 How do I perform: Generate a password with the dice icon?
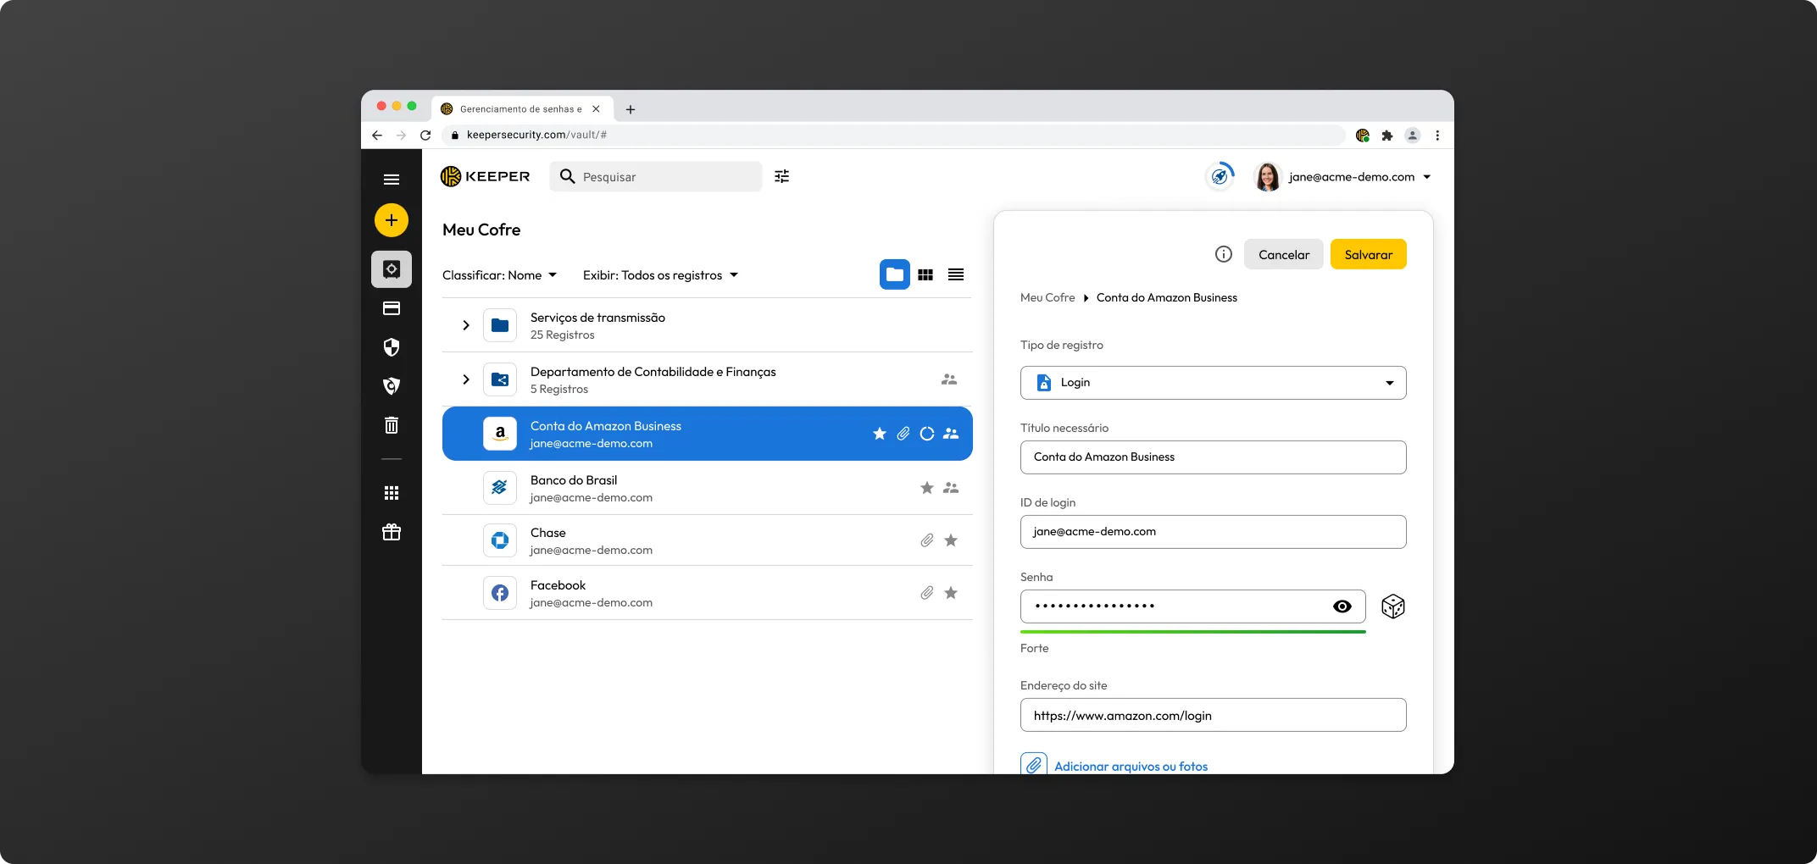1393,606
